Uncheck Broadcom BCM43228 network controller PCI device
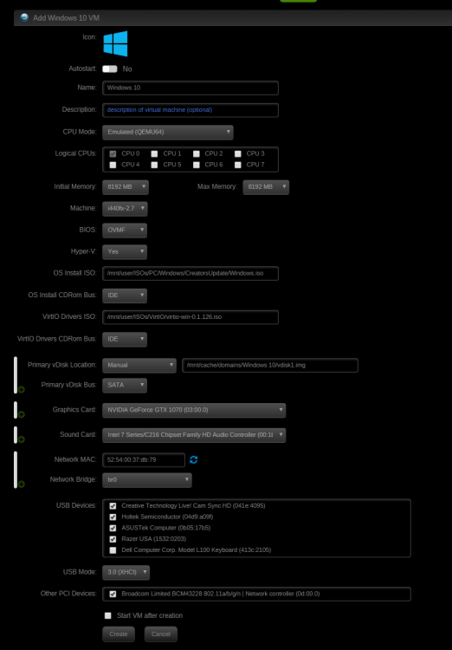Image resolution: width=452 pixels, height=650 pixels. pyautogui.click(x=113, y=594)
